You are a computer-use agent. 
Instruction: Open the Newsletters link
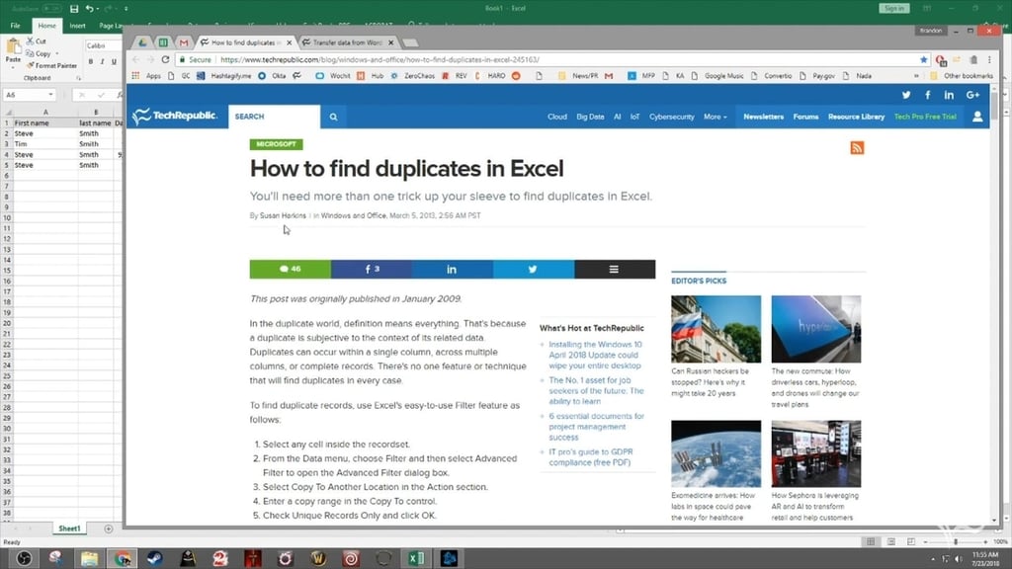pyautogui.click(x=764, y=117)
